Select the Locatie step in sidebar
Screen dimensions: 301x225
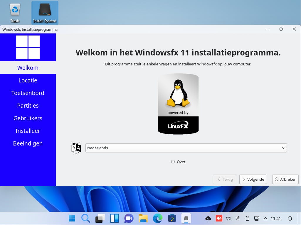28,80
